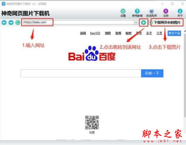Focus the Baidu search text box
The width and height of the screenshot is (186, 145).
pos(81,73)
